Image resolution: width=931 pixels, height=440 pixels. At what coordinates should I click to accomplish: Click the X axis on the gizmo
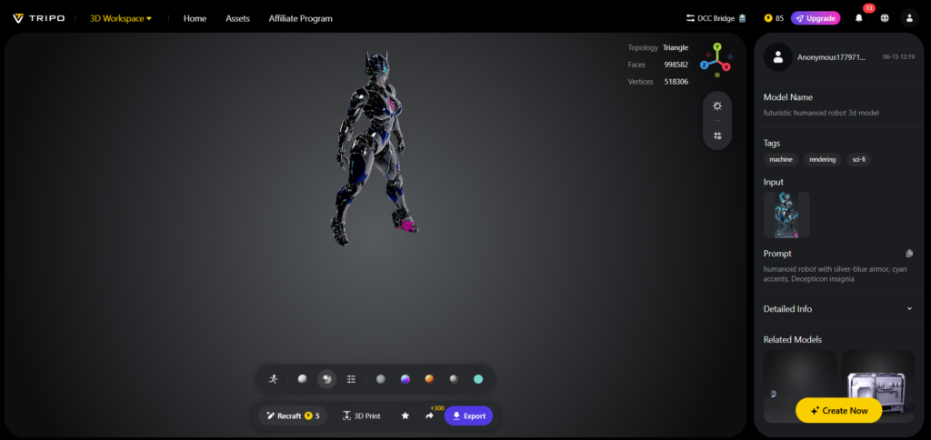point(726,67)
